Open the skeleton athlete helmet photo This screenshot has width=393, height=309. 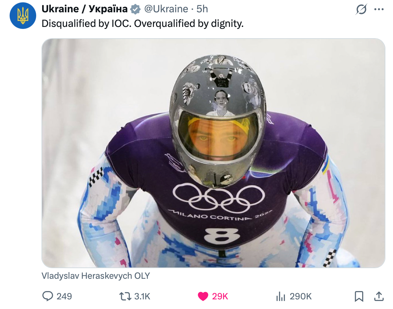213,153
